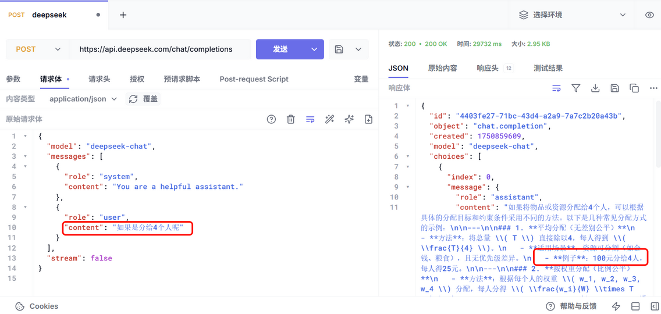The width and height of the screenshot is (661, 314).
Task: Collapse the response JSON root at line 1
Action: pyautogui.click(x=408, y=106)
